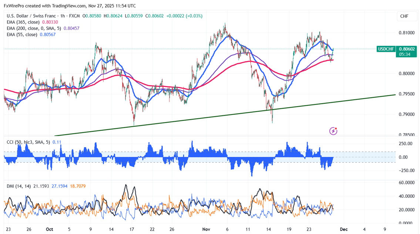
Task: Click the 40.0000 DMI axis label
Action: tap(407, 196)
